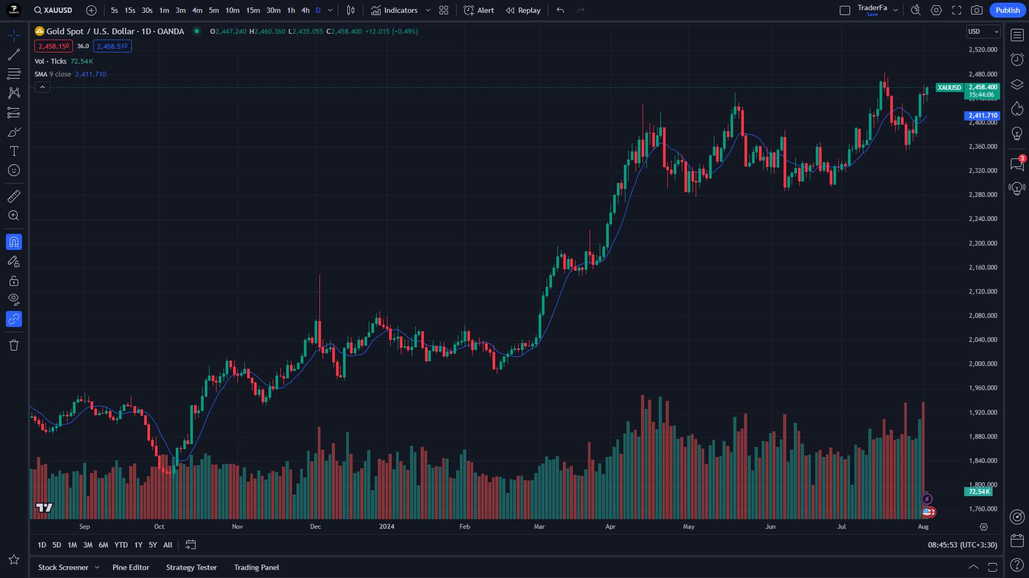The image size is (1029, 578).
Task: Open the layout setup grid
Action: [x=444, y=10]
